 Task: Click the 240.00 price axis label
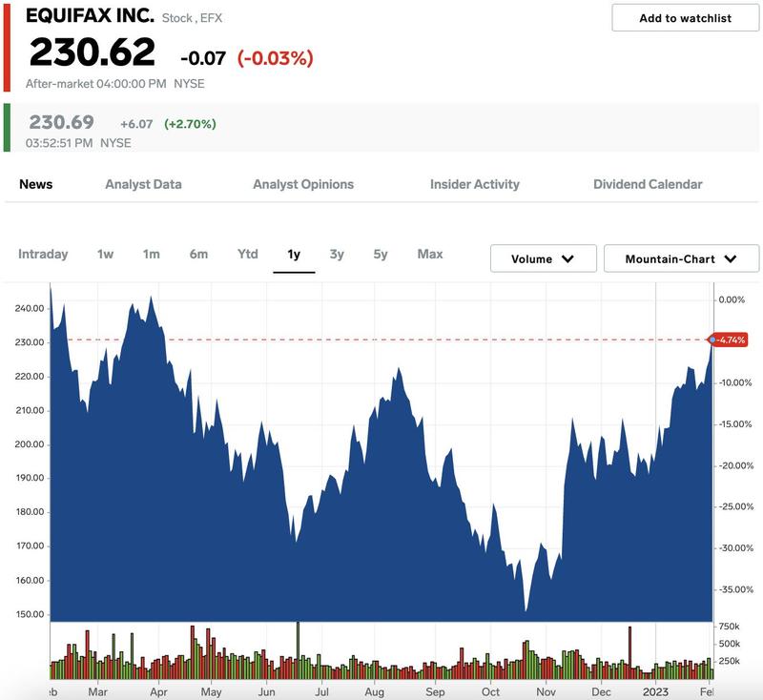point(30,308)
